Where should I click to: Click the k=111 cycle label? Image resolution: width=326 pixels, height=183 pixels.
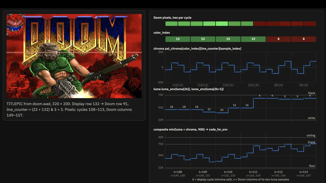click(253, 172)
